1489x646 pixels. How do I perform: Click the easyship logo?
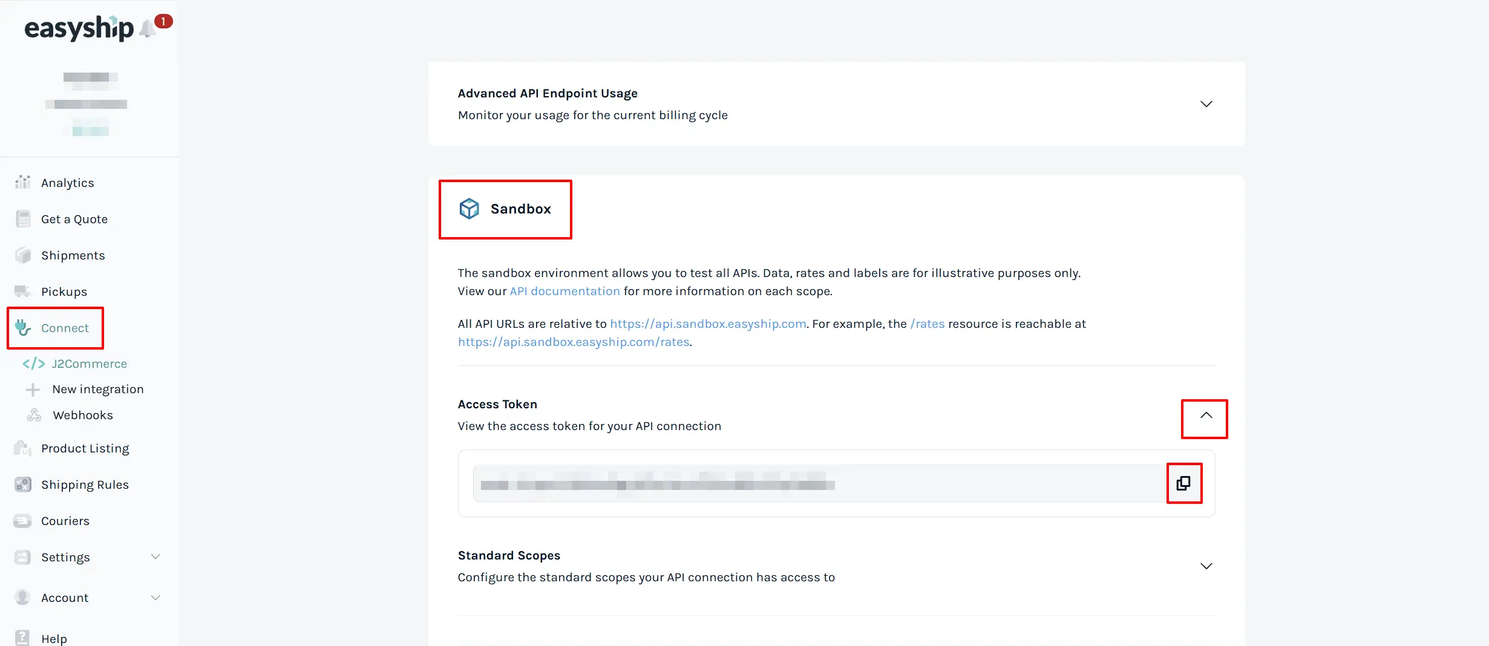click(x=79, y=28)
